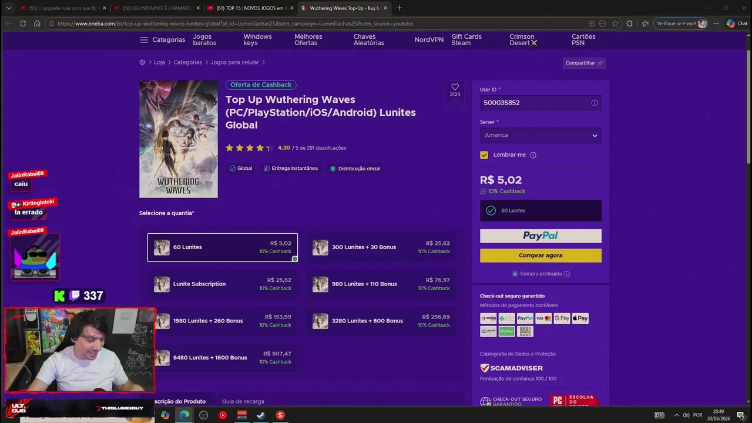
Task: Open new browser tab plus icon
Action: tap(399, 8)
